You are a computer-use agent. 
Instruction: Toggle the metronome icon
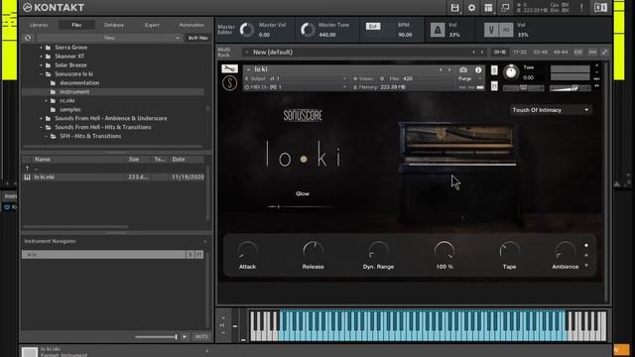[438, 30]
